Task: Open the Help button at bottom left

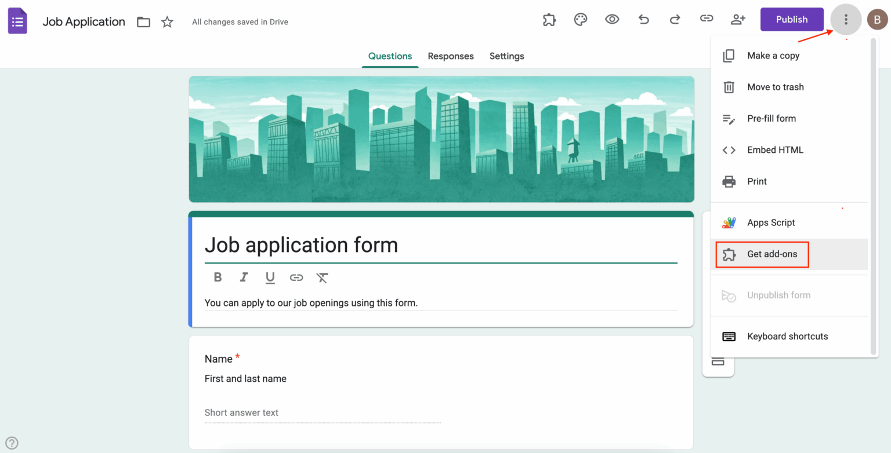Action: click(x=12, y=442)
